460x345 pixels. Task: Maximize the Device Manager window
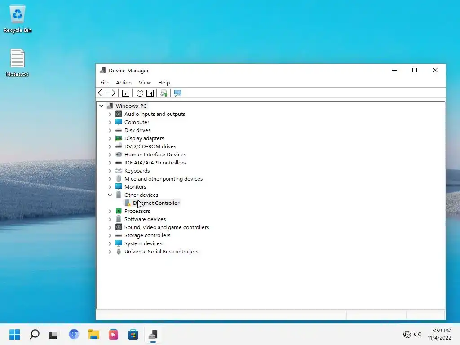point(415,70)
